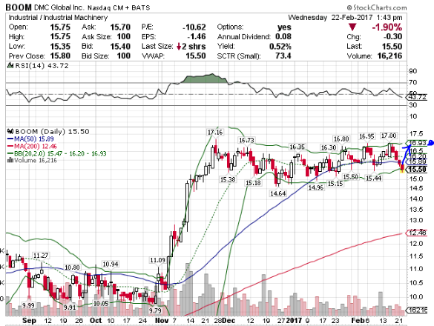Image resolution: width=434 pixels, height=326 pixels.
Task: Click the 43.72 RSI axis tag
Action: pyautogui.click(x=417, y=97)
